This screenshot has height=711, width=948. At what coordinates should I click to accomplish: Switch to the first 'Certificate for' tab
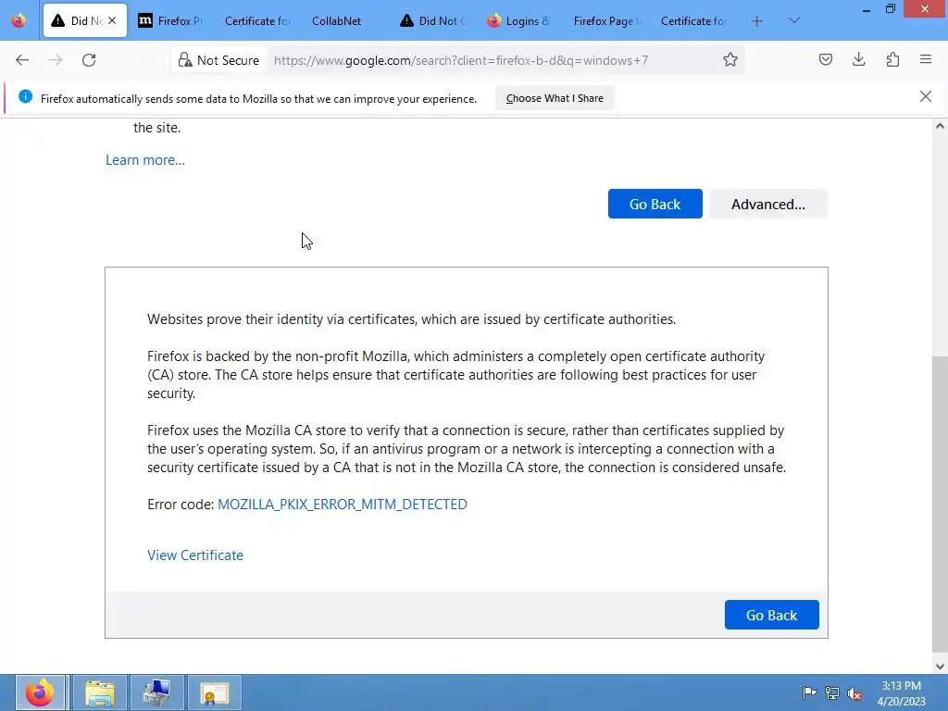[x=257, y=20]
